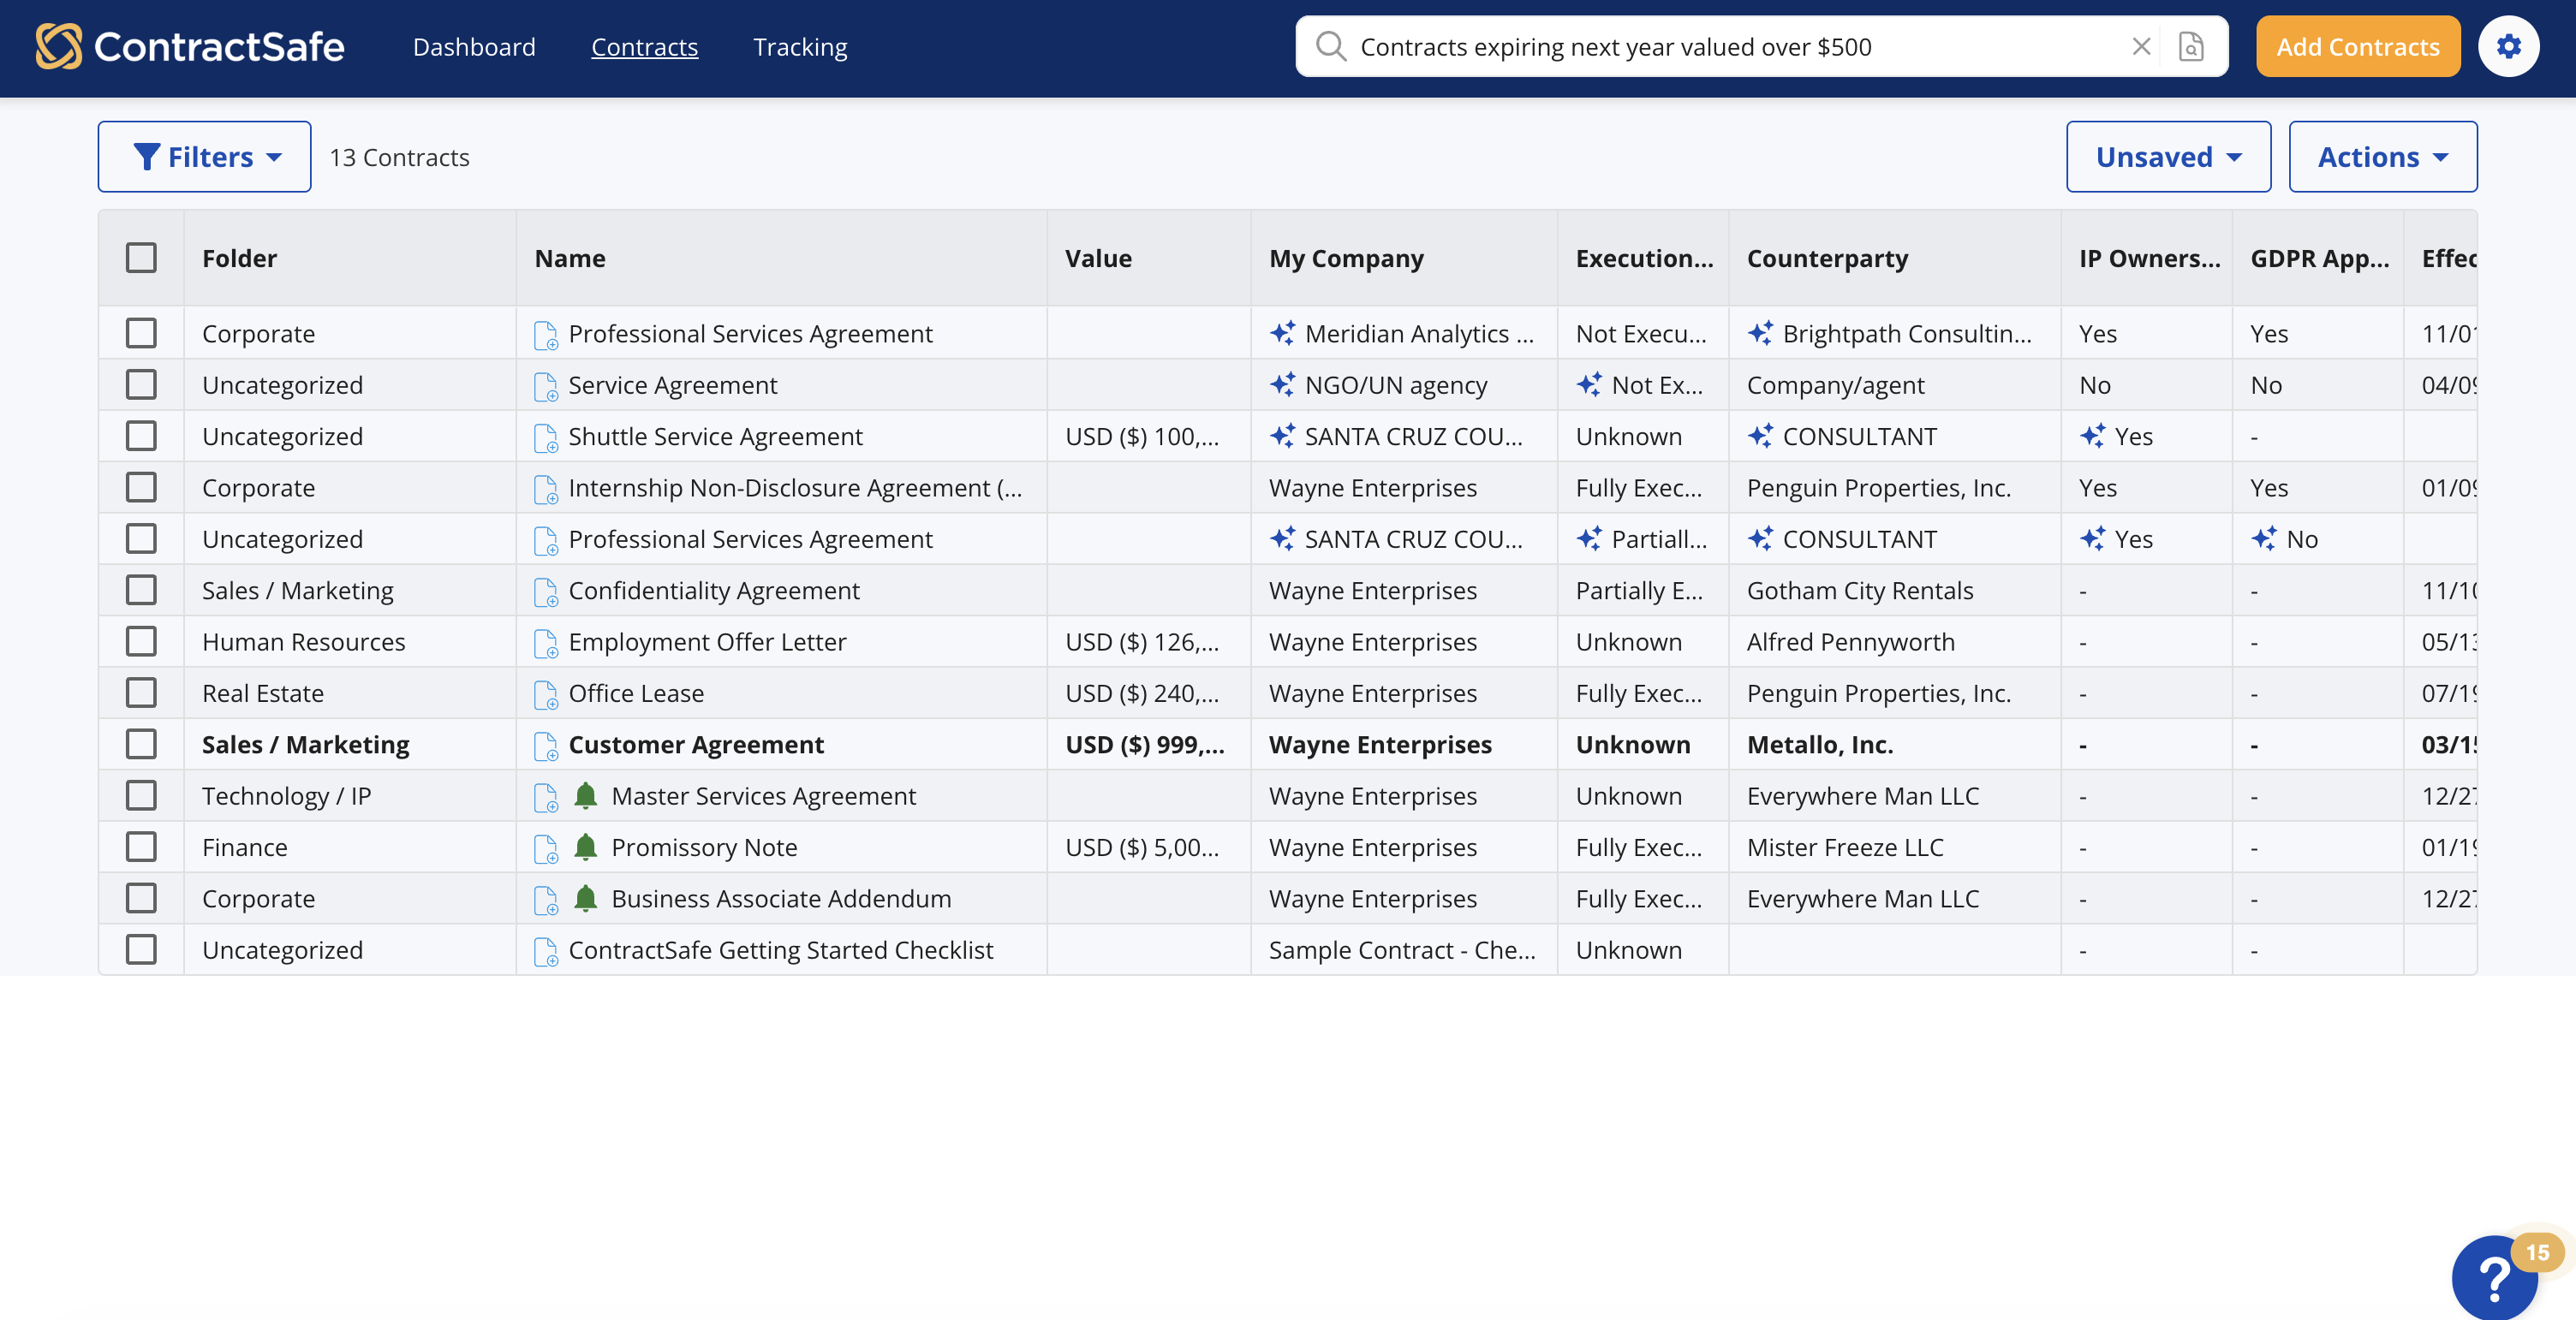Open the Promissory Note contract
The width and height of the screenshot is (2576, 1320).
pos(704,847)
